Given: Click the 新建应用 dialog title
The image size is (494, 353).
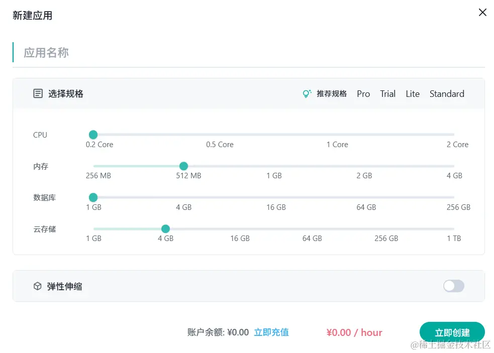Looking at the screenshot, I should pyautogui.click(x=32, y=16).
